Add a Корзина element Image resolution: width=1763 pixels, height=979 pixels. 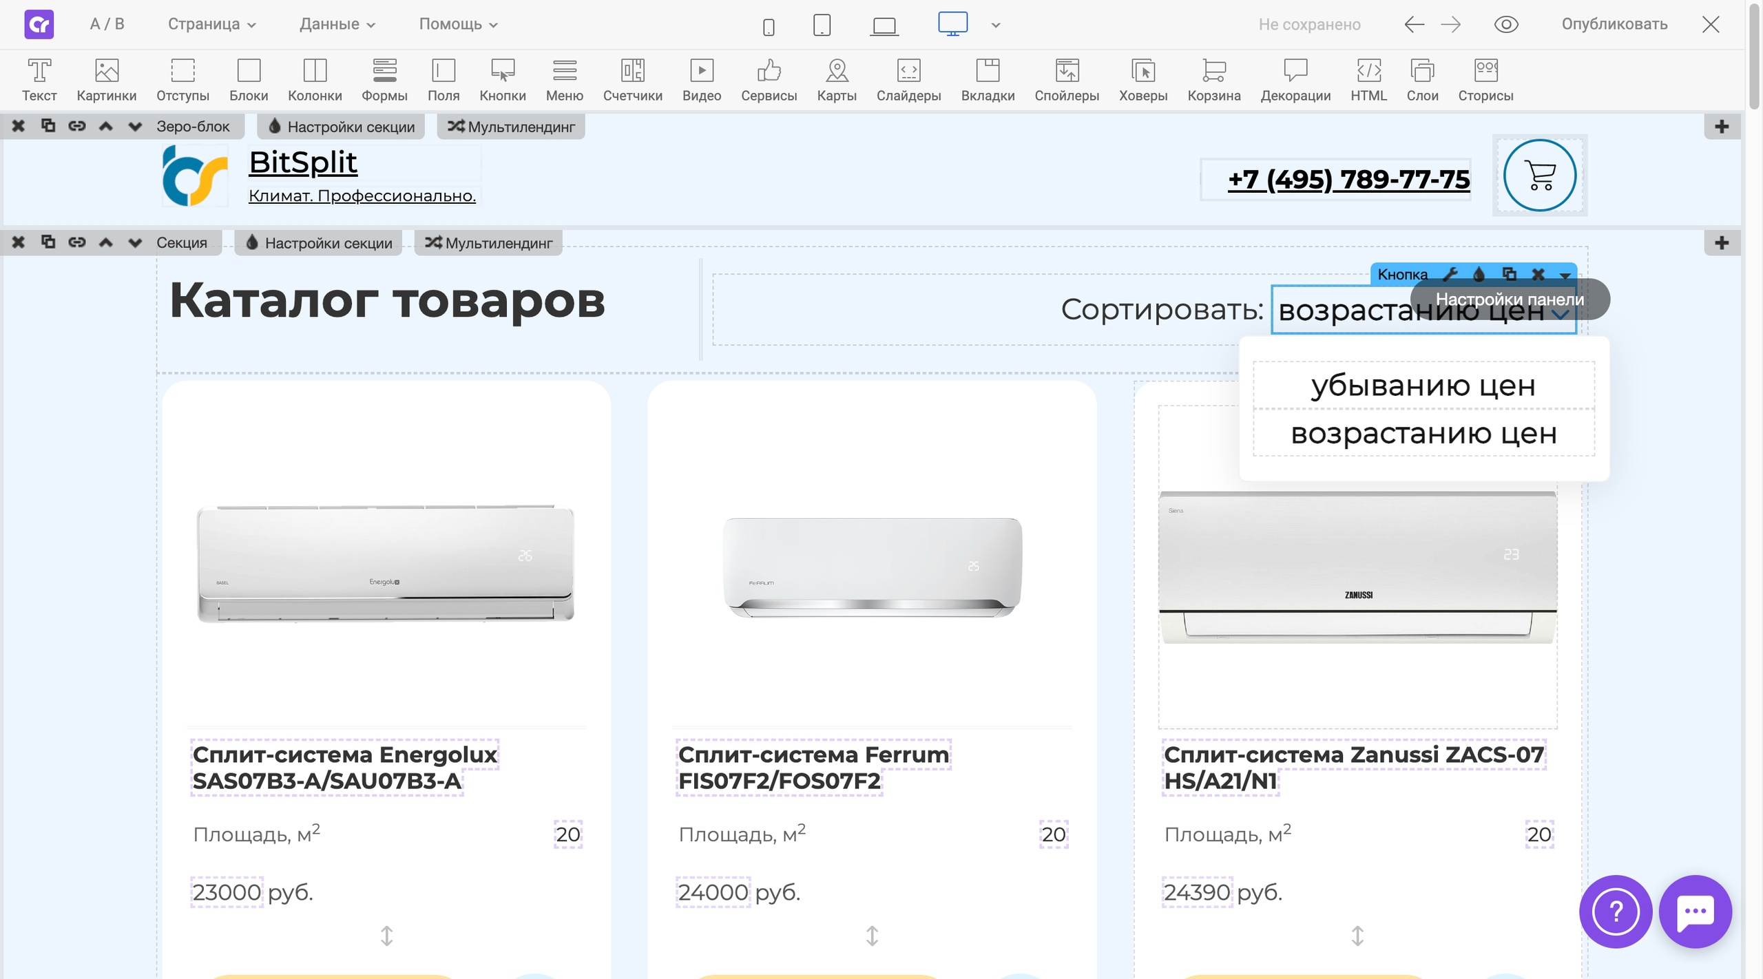[1214, 80]
